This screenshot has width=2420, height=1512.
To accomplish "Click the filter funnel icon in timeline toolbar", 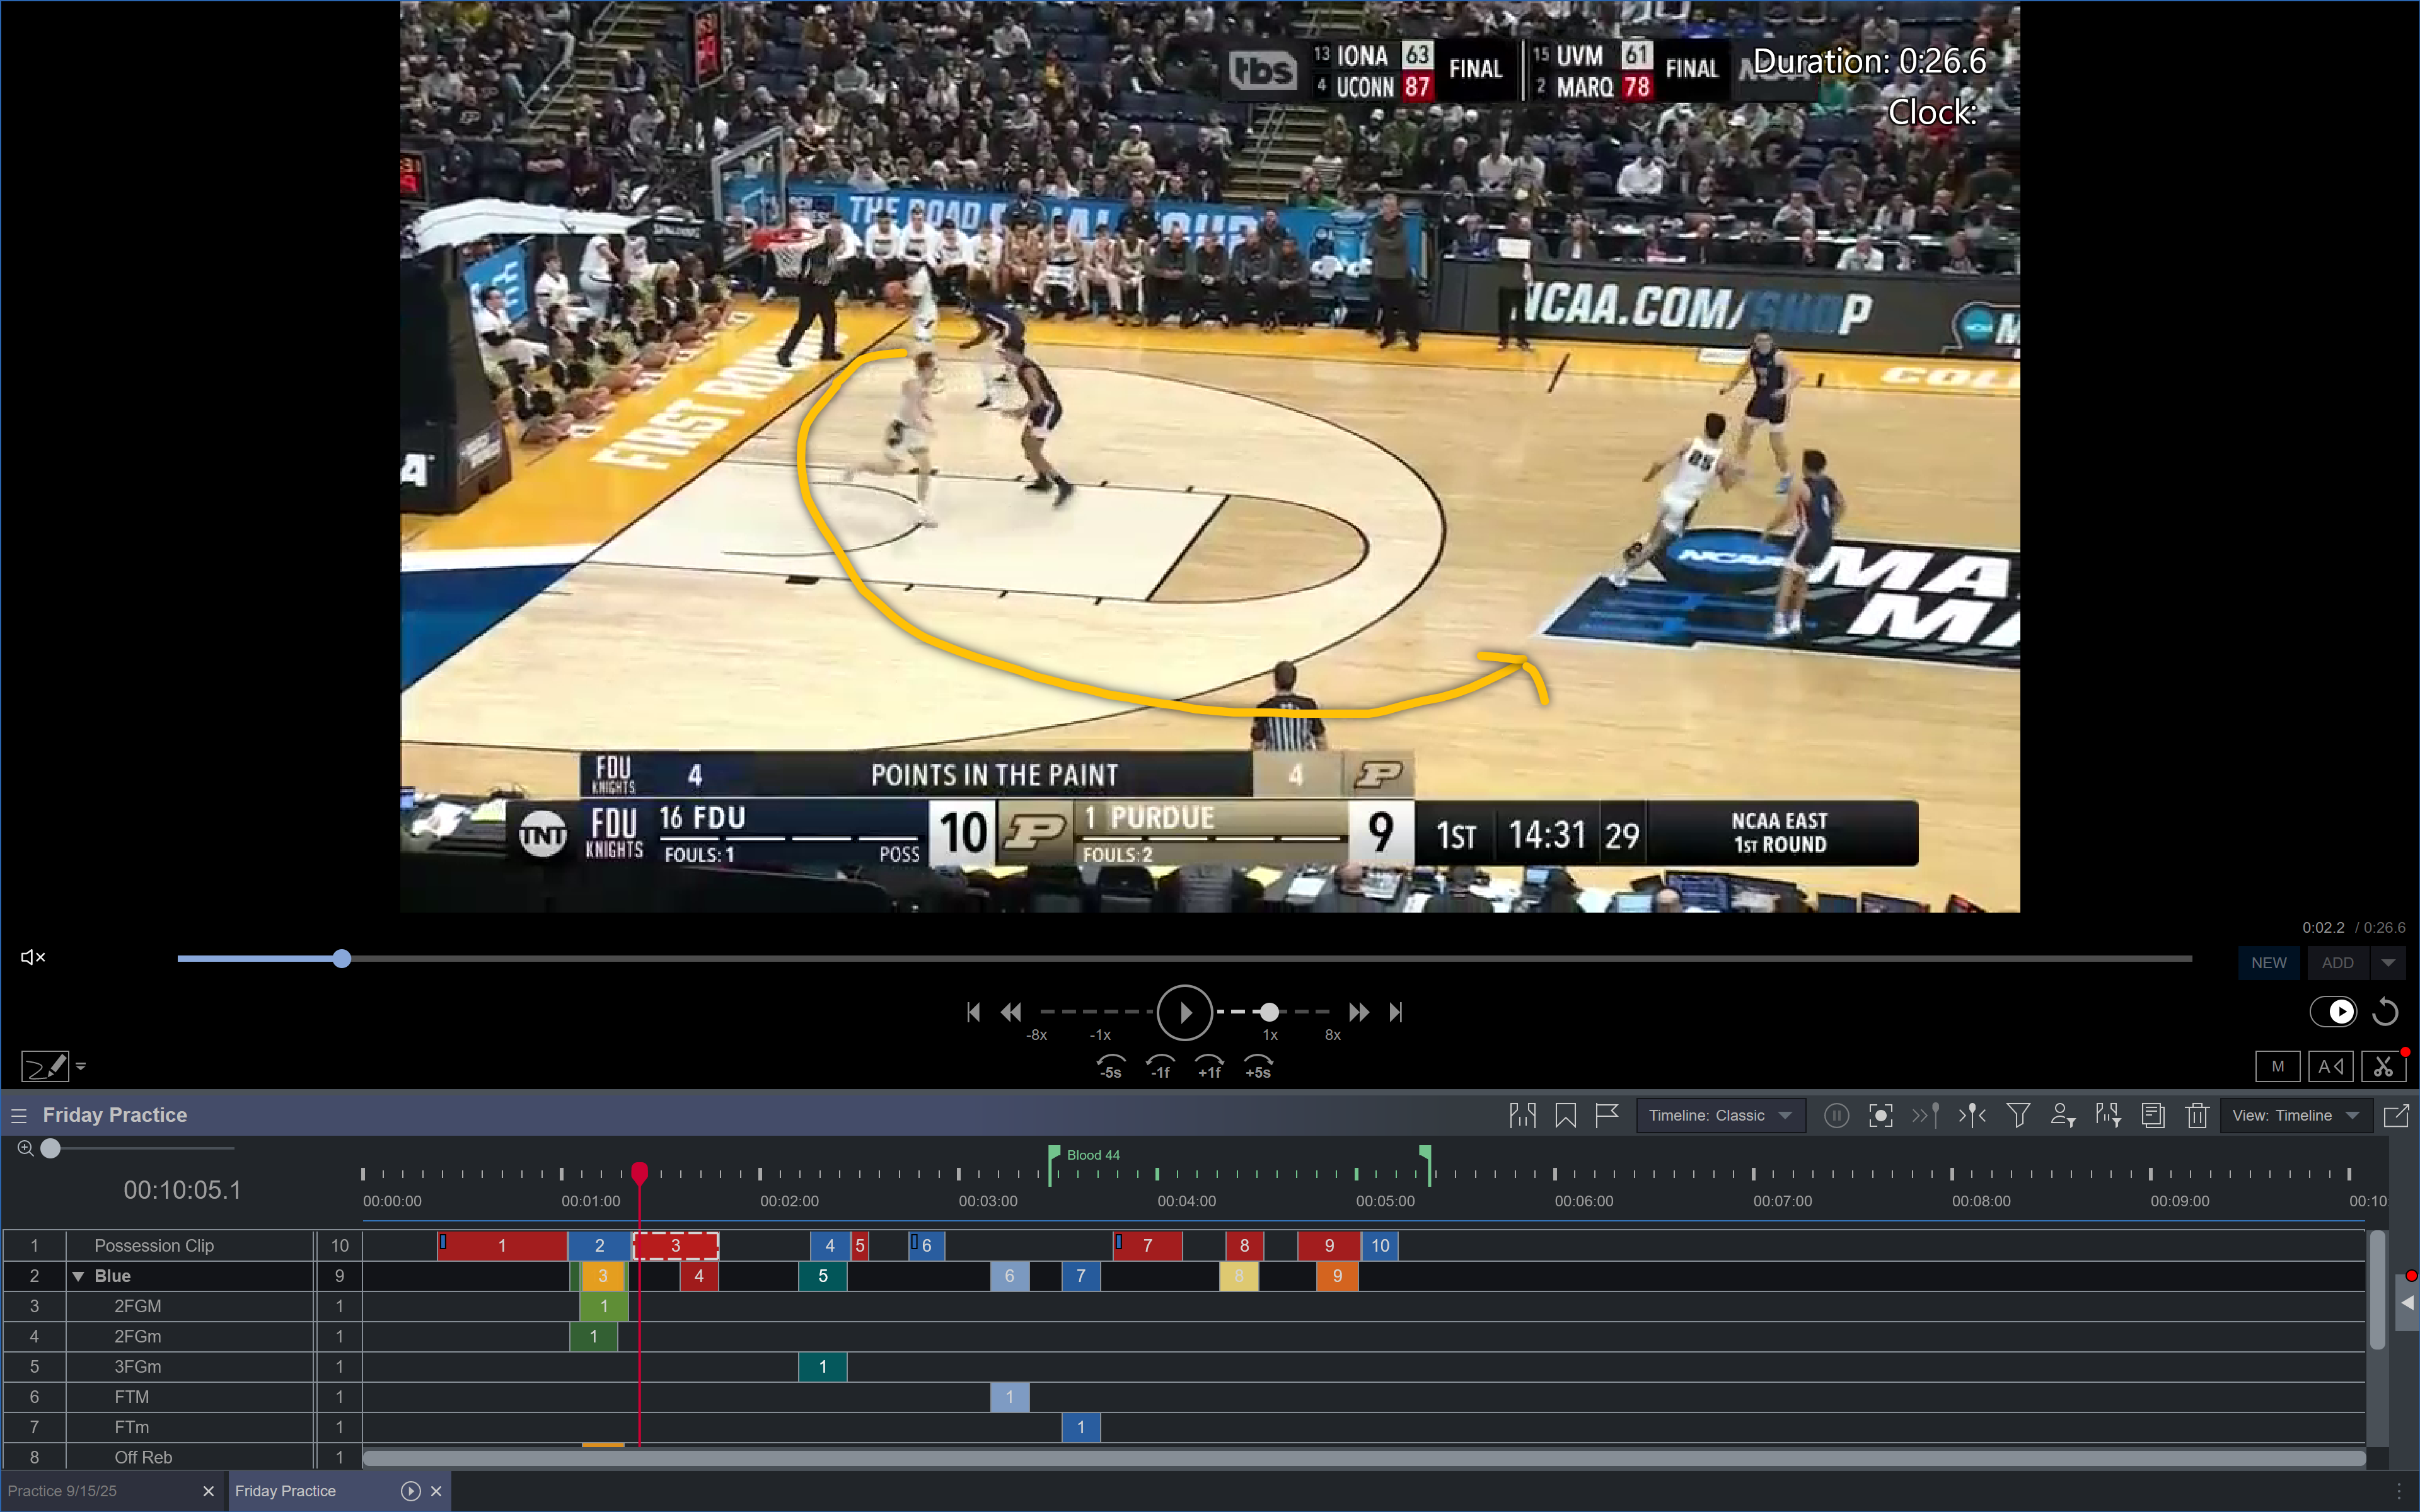I will [2018, 1115].
